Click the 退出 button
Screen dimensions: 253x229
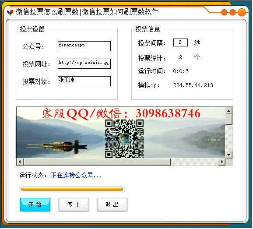tap(112, 205)
